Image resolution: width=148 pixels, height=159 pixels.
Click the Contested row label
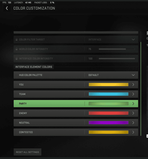pyautogui.click(x=26, y=132)
